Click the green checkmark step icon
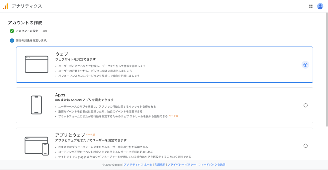Screen dimensions: 328x170 (x=12, y=31)
